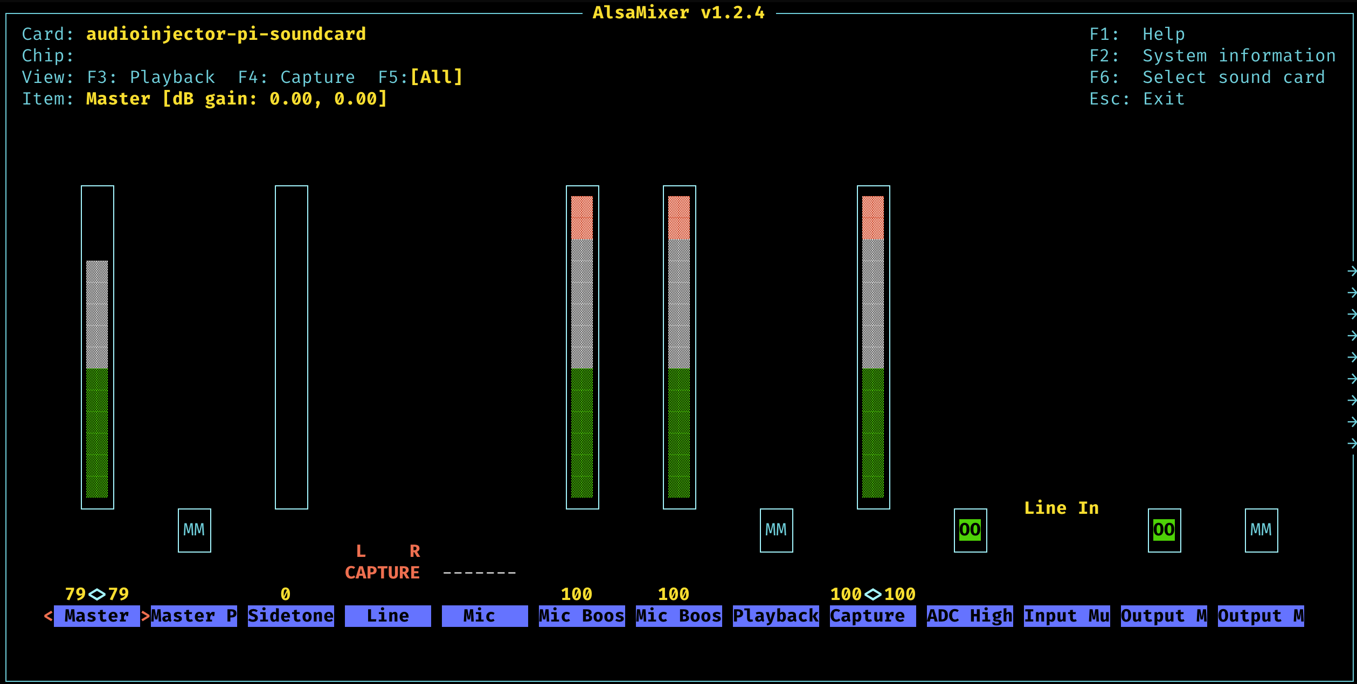
Task: Click the AlsaMixer v1.2.4 title
Action: 679,12
